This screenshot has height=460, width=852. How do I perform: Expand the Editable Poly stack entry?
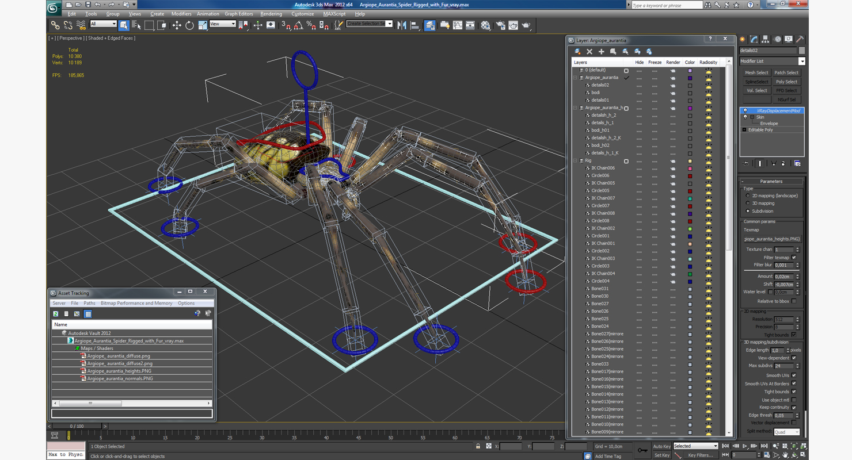click(x=744, y=130)
